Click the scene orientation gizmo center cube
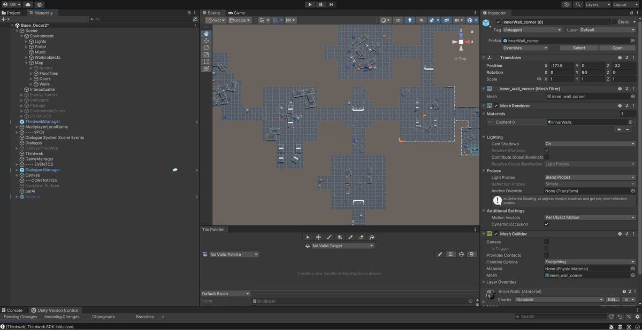This screenshot has width=642, height=330. pyautogui.click(x=461, y=42)
